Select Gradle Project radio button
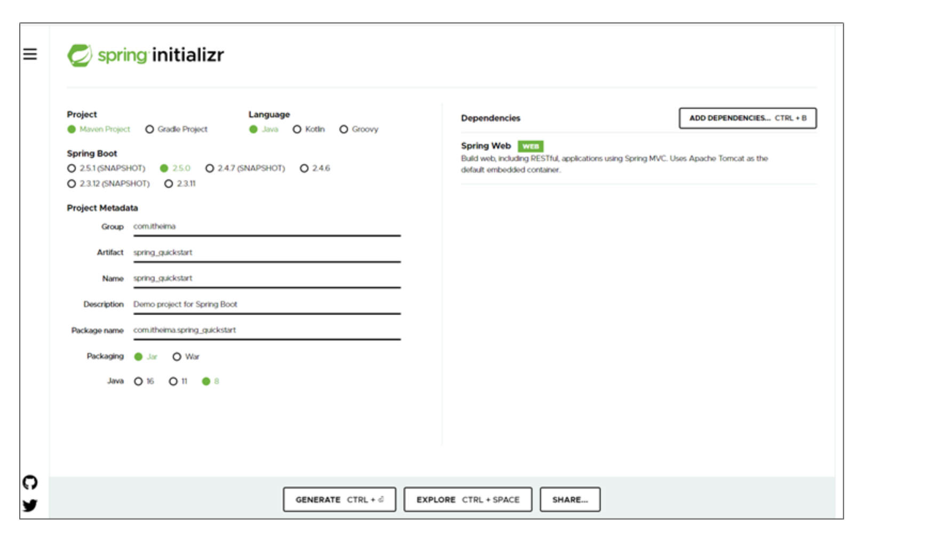 (x=149, y=129)
